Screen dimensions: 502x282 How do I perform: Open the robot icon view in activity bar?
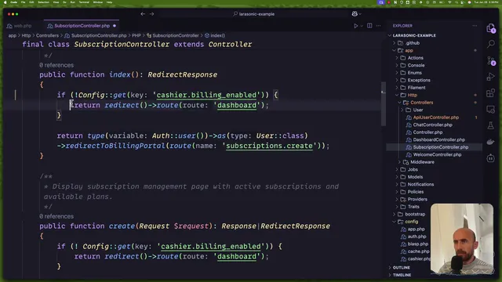[490, 158]
